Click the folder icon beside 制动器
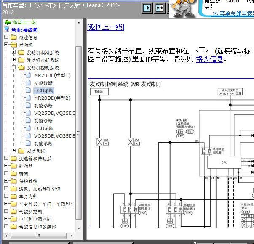The width and height of the screenshot is (254, 244). (x=14, y=166)
